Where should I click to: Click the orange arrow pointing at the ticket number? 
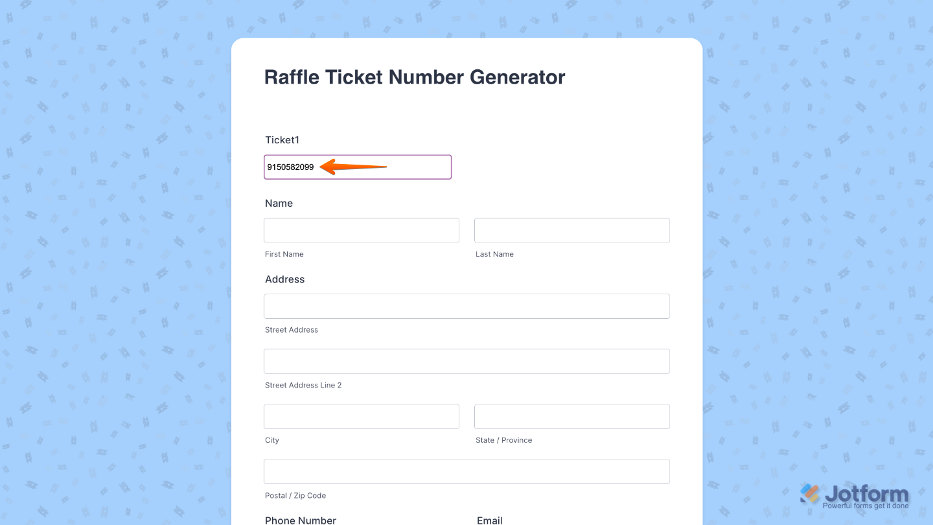point(353,167)
